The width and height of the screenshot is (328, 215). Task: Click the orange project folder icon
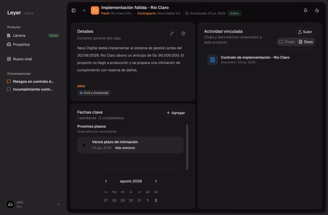click(x=95, y=10)
